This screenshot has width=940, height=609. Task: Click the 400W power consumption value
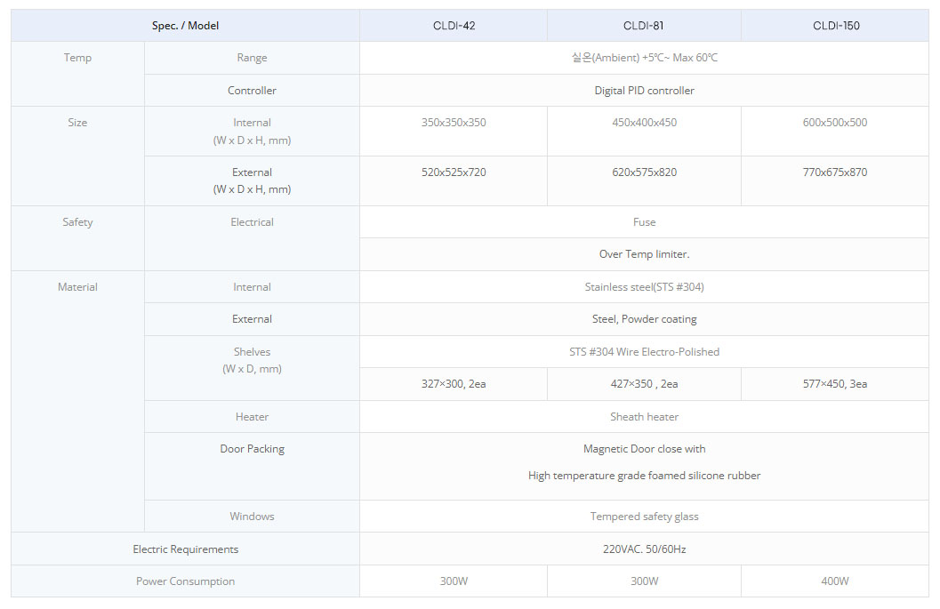pos(835,581)
